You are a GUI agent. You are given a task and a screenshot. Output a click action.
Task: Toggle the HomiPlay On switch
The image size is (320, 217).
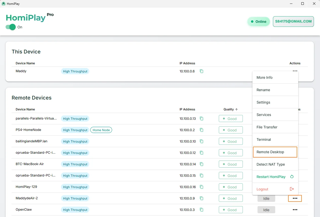click(x=11, y=27)
